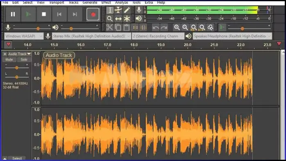Click the recording volume microphone icon

[8, 28]
